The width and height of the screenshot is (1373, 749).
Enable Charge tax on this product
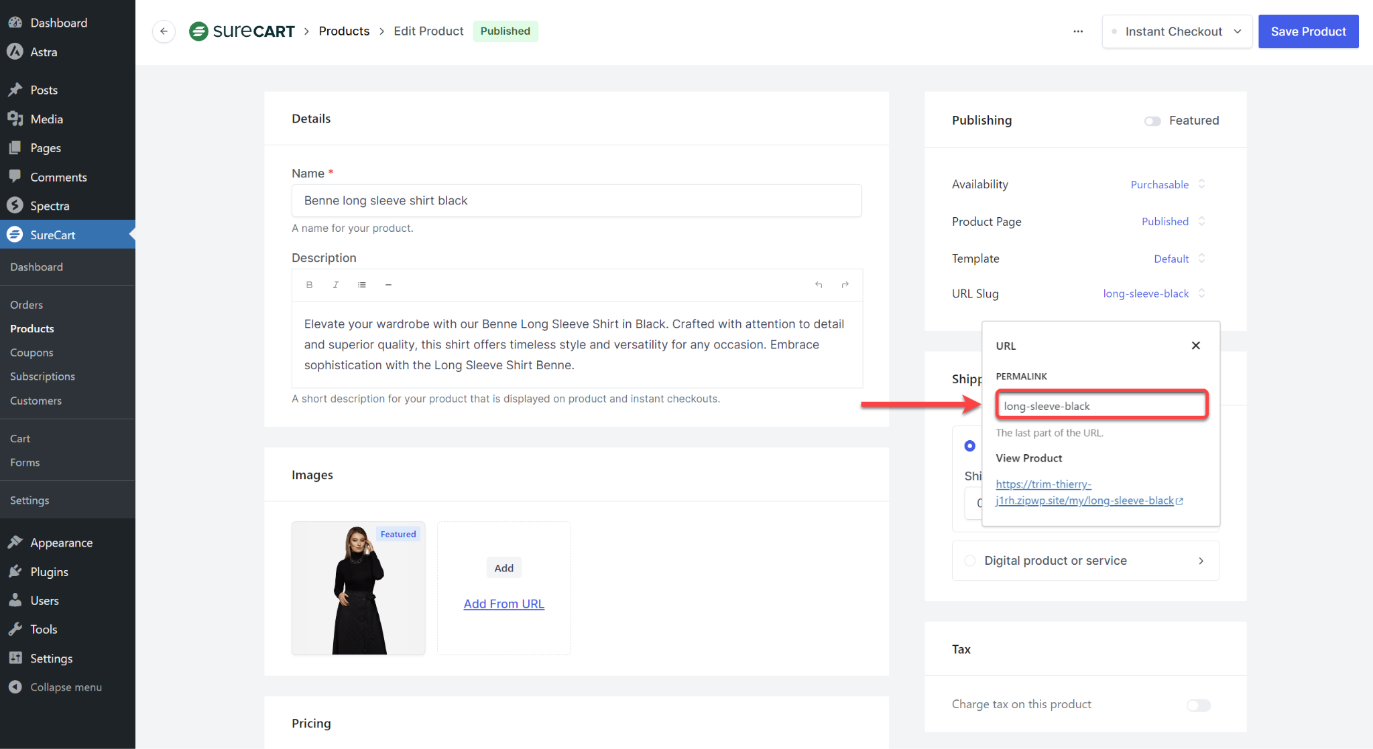1198,705
